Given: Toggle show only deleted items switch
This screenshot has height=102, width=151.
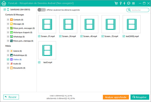Looking at the screenshot, I should [41, 10].
